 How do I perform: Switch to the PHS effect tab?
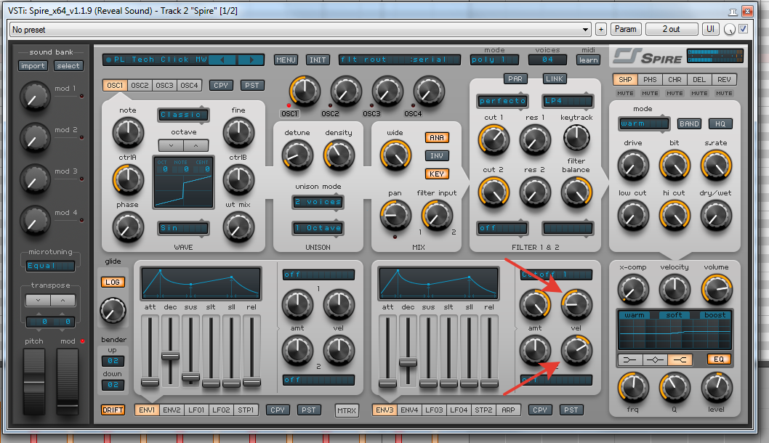(x=650, y=79)
